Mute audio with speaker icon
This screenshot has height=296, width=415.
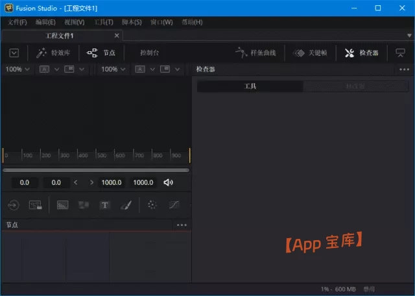click(168, 182)
